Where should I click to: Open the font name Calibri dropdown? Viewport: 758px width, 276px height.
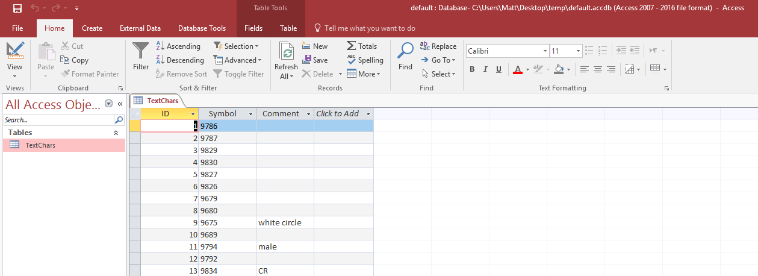coord(545,51)
